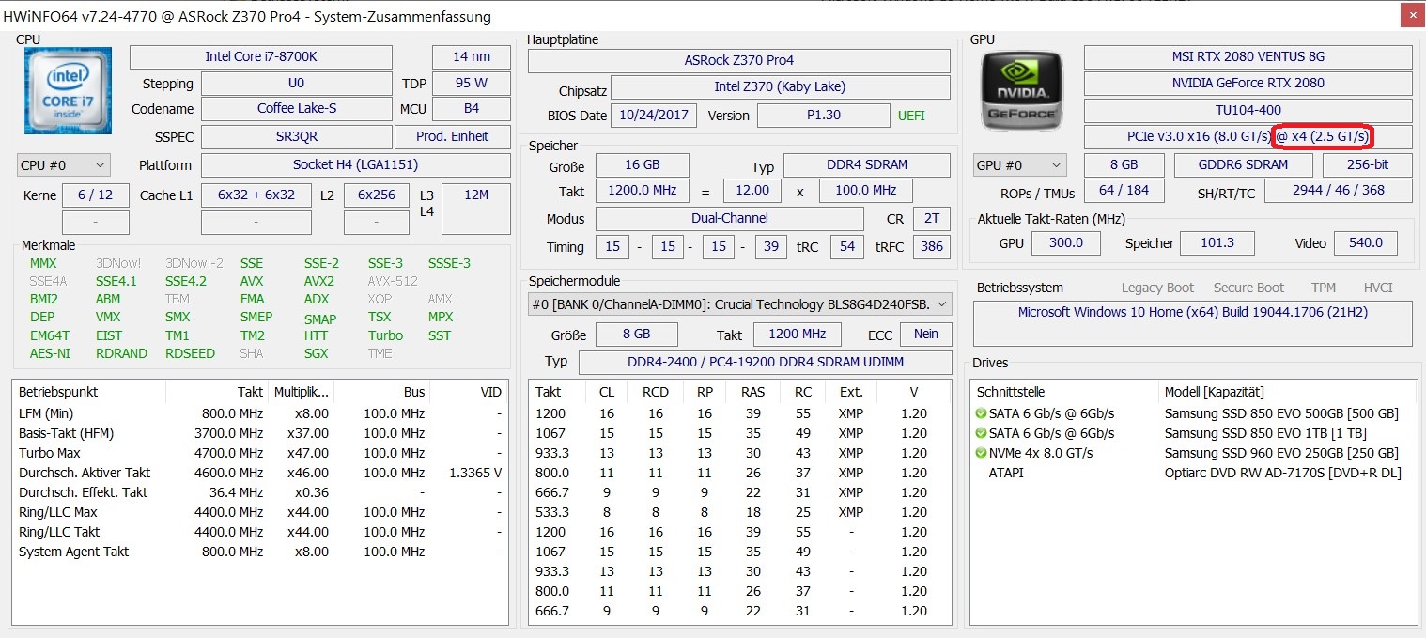Click the Legacy Boot label
1426x638 pixels.
[x=1157, y=288]
